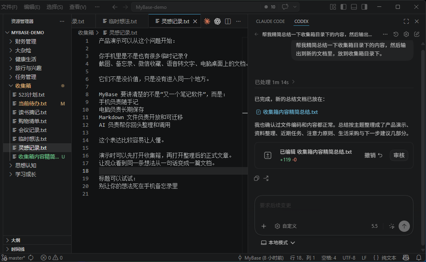
Task: Close the Codex side panel
Action: [417, 21]
